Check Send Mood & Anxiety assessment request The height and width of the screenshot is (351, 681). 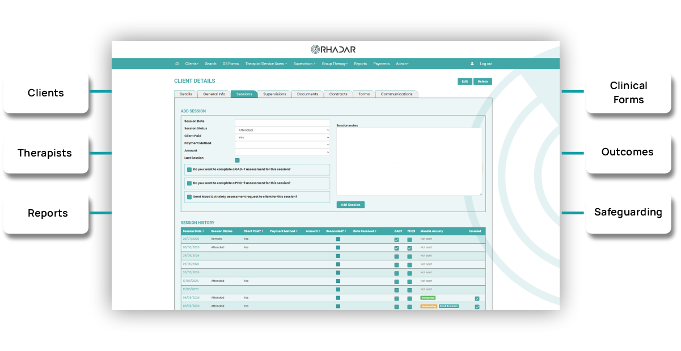pos(189,197)
